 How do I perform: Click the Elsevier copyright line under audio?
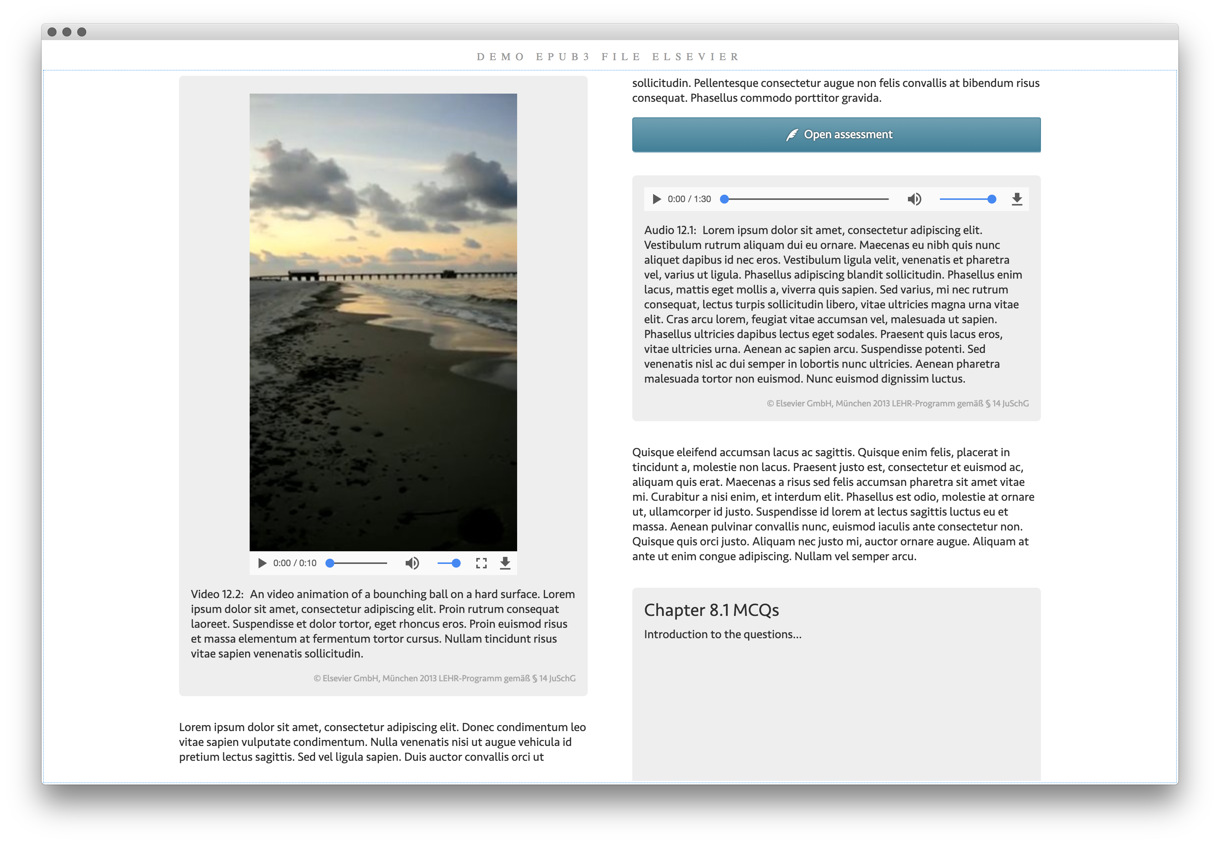(898, 403)
